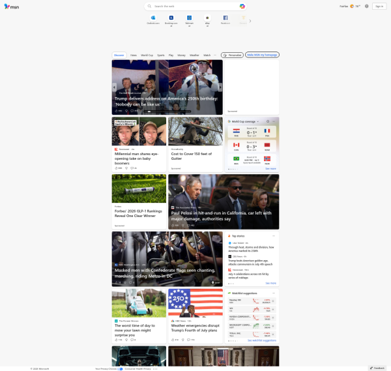Screen dimensions: 391x371
Task: Open the Booking.com shortcut
Action: [x=171, y=20]
